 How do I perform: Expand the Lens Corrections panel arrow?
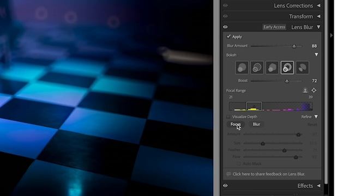(x=318, y=5)
